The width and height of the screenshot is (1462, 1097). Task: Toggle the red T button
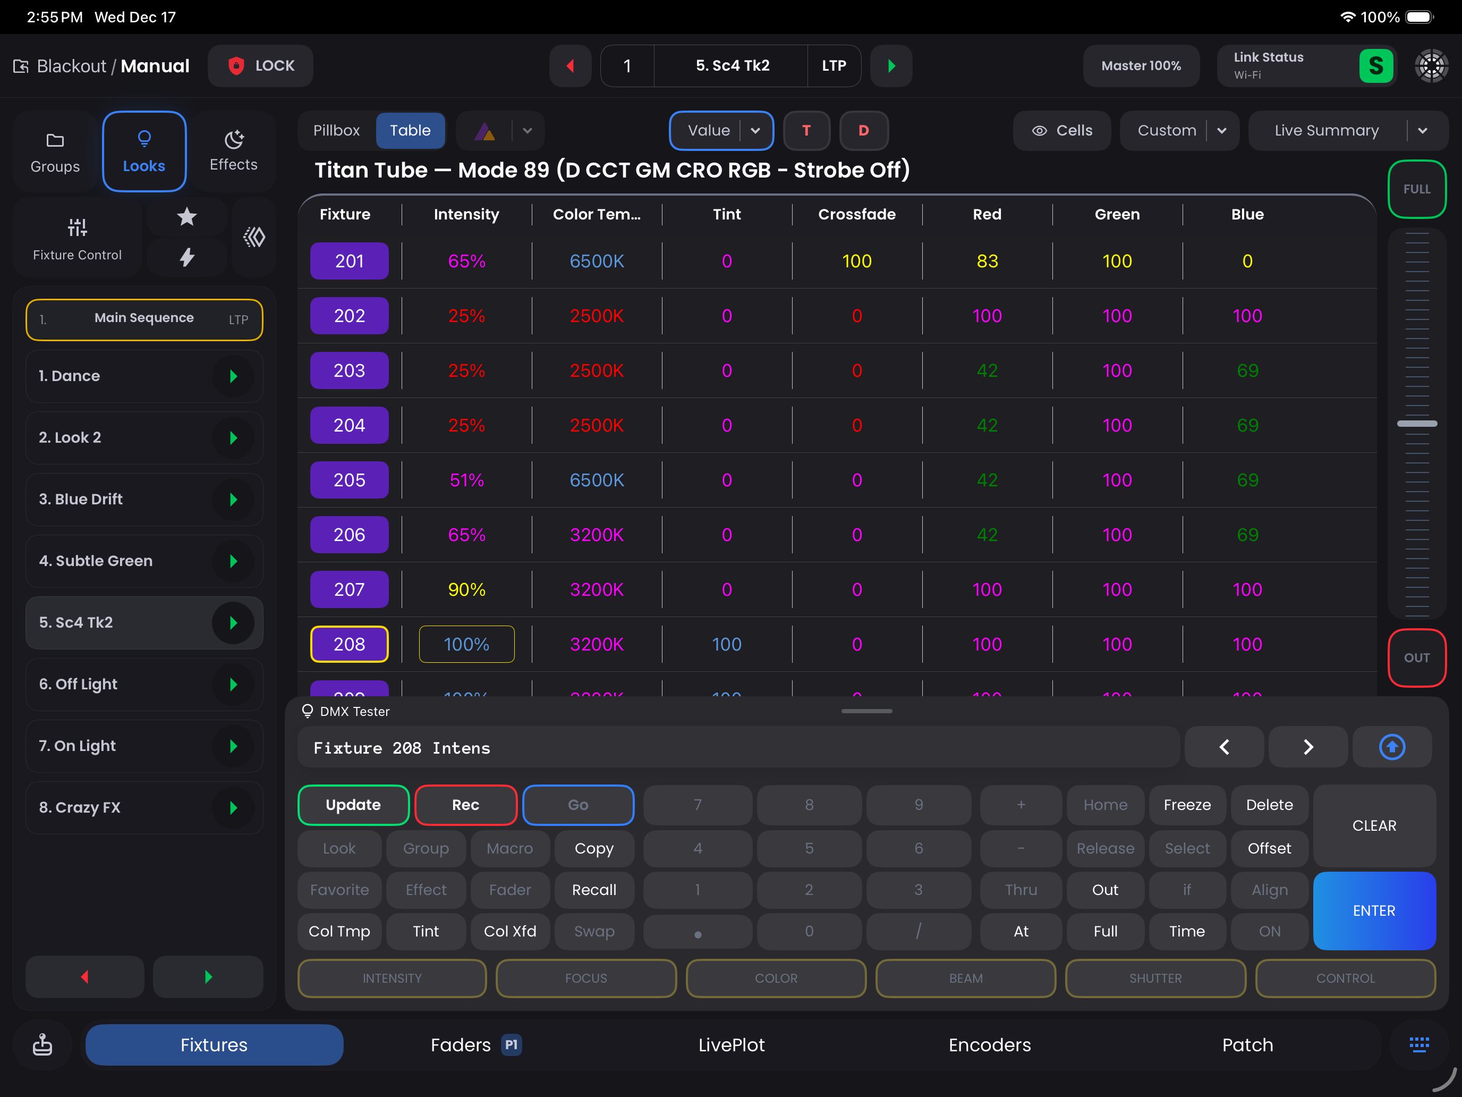[806, 130]
